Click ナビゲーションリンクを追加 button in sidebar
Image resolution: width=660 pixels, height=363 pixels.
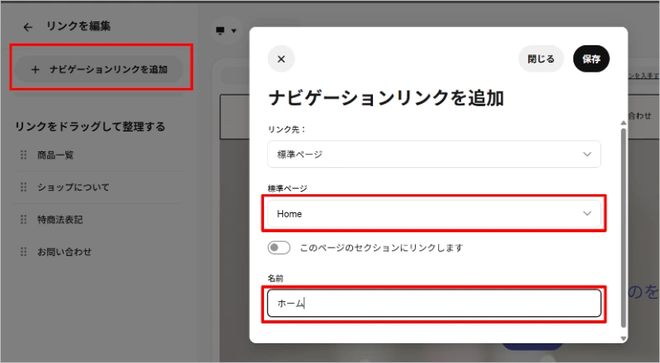(x=101, y=70)
